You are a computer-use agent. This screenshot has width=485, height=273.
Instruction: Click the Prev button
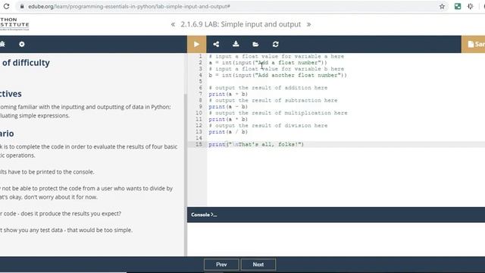221,265
